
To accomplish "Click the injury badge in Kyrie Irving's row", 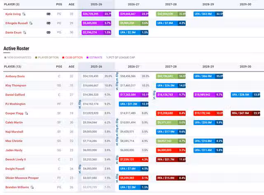I will click(x=49, y=14).
